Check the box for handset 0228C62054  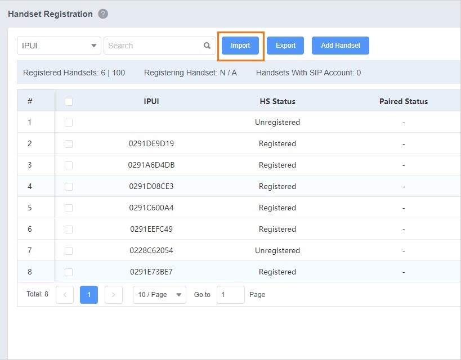pos(69,251)
